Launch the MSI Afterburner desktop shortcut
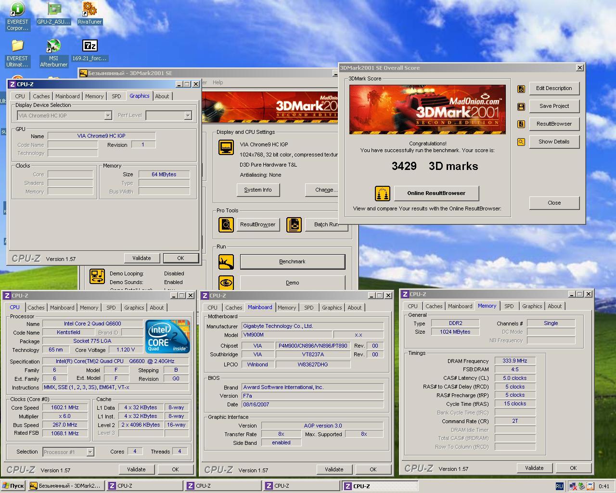The width and height of the screenshot is (616, 493). point(53,53)
